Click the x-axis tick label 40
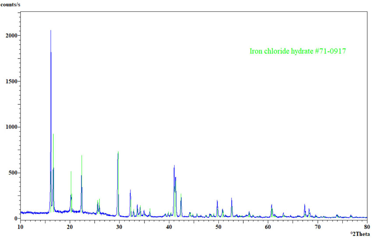The image size is (372, 239). click(x=169, y=227)
